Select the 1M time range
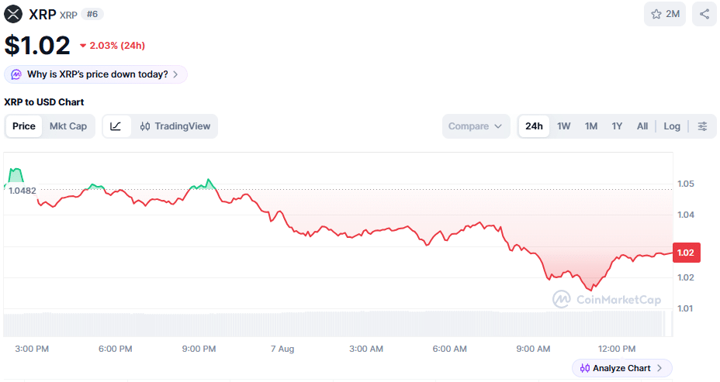The height and width of the screenshot is (382, 720). [591, 126]
